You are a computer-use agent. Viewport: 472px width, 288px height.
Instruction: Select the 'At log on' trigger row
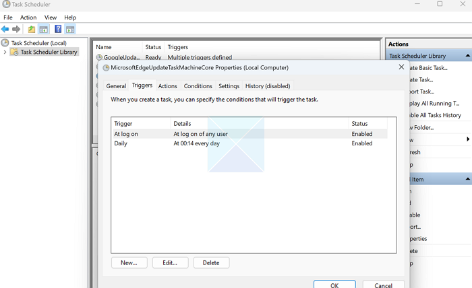(x=249, y=134)
